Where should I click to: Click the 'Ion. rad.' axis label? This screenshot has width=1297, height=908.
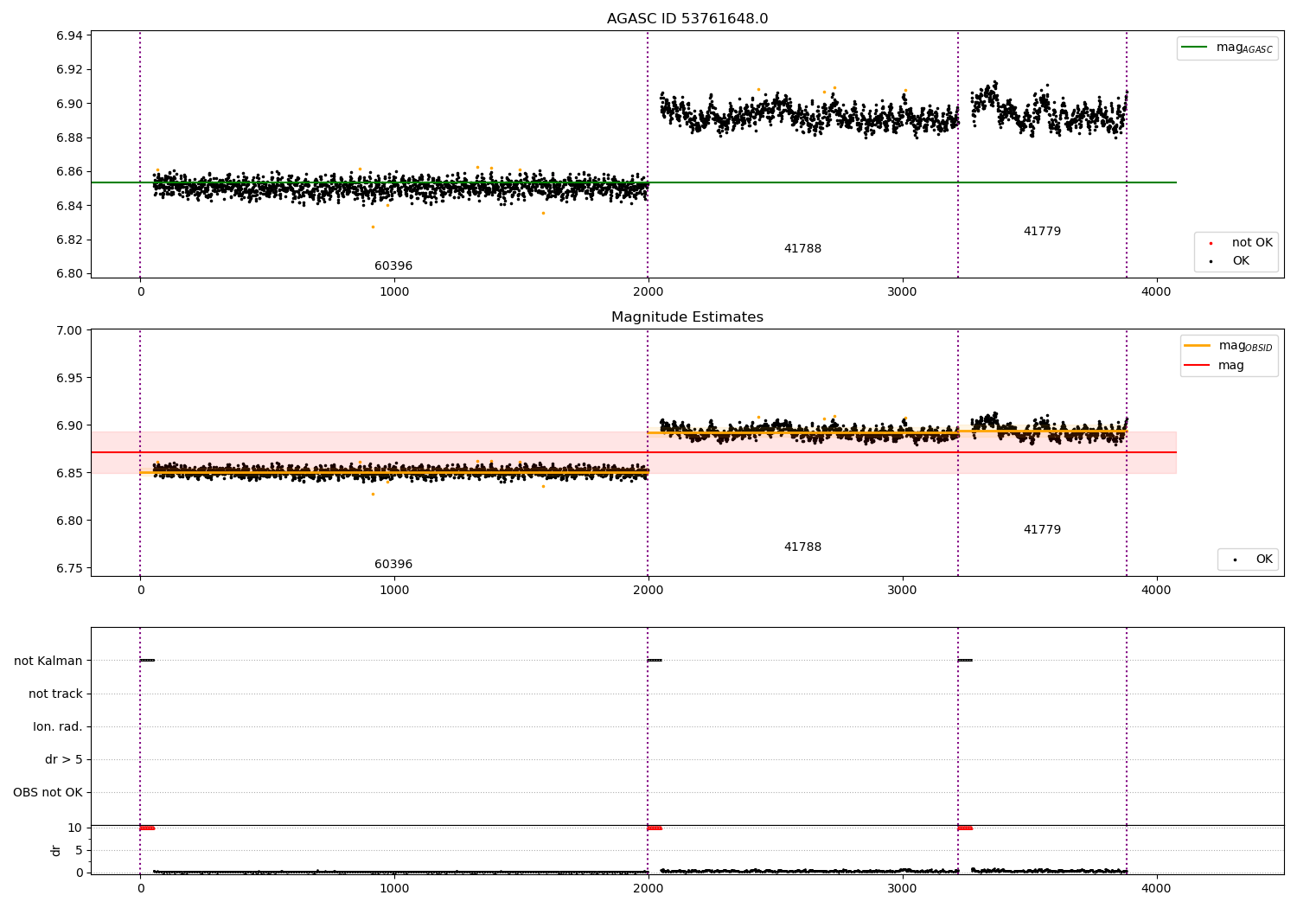58,726
